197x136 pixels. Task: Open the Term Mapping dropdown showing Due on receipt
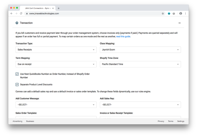[56, 64]
